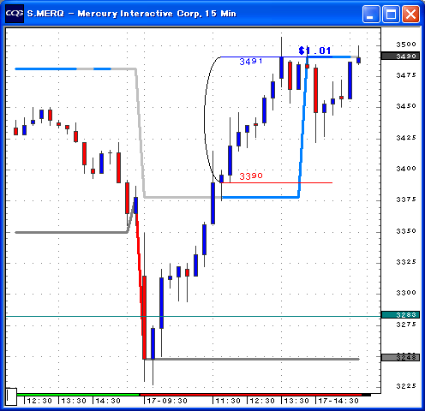Click the CQG logo icon in title bar

pos(15,14)
